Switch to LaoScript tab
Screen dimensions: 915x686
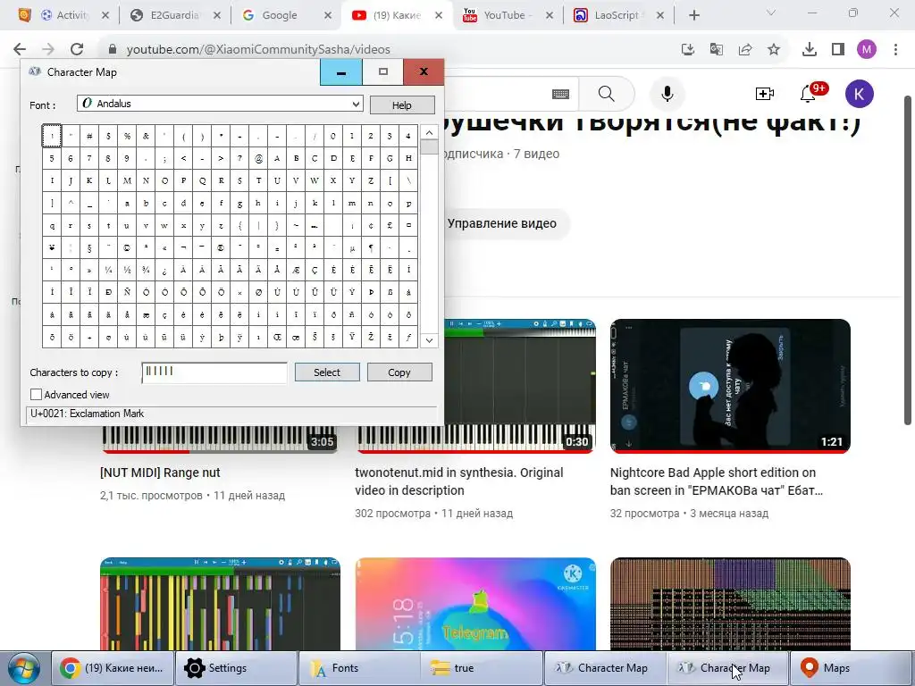pos(617,15)
